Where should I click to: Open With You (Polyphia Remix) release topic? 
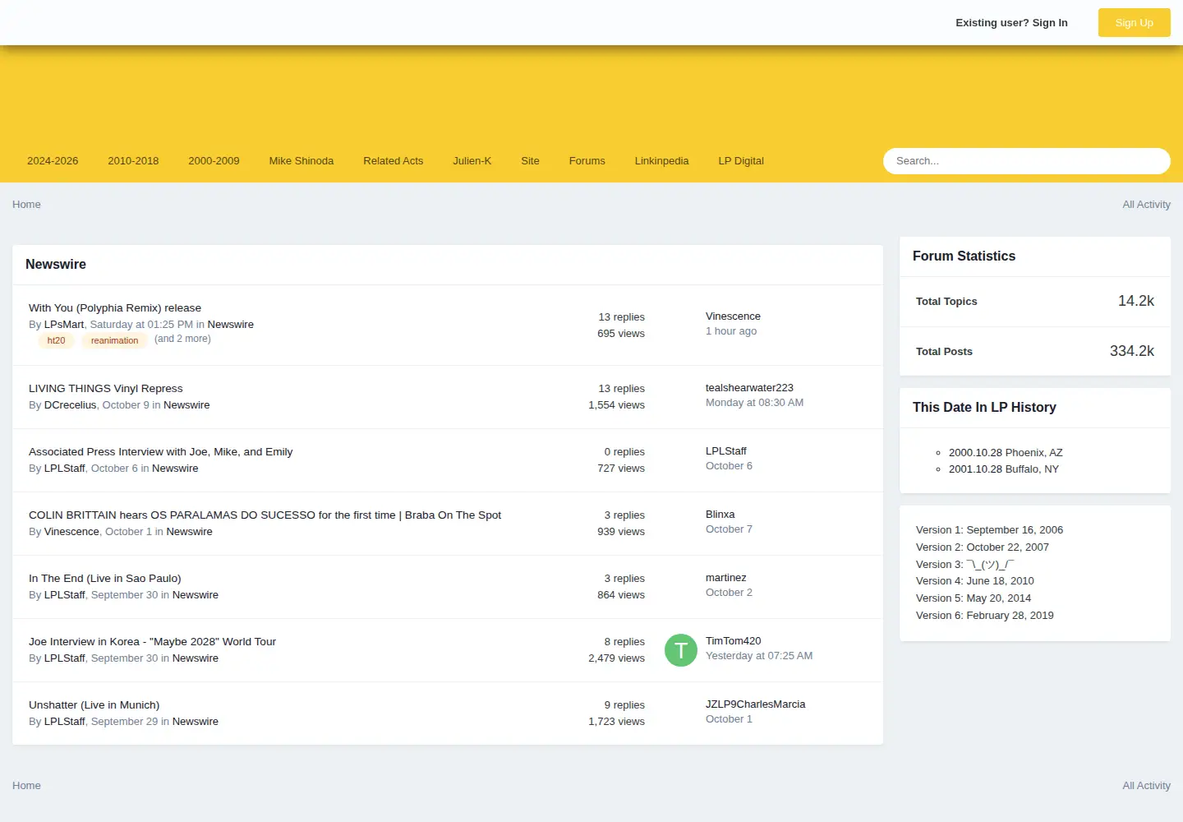point(115,308)
